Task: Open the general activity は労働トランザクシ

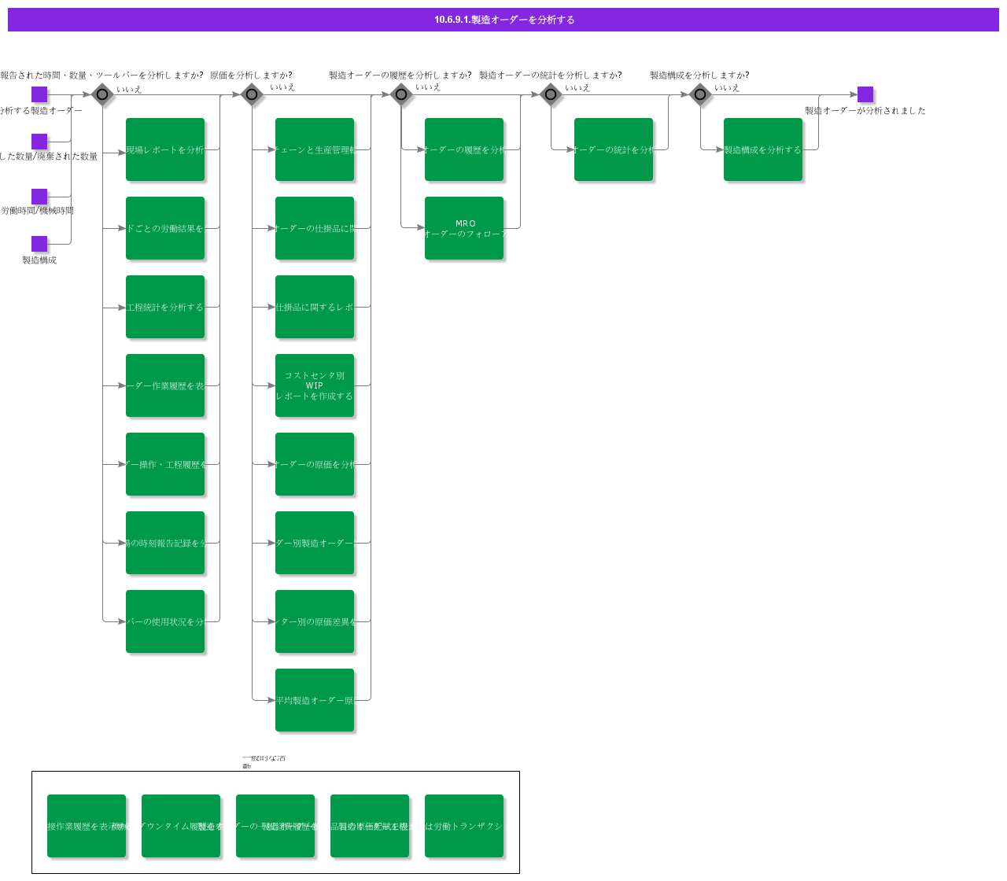Action: click(x=464, y=826)
